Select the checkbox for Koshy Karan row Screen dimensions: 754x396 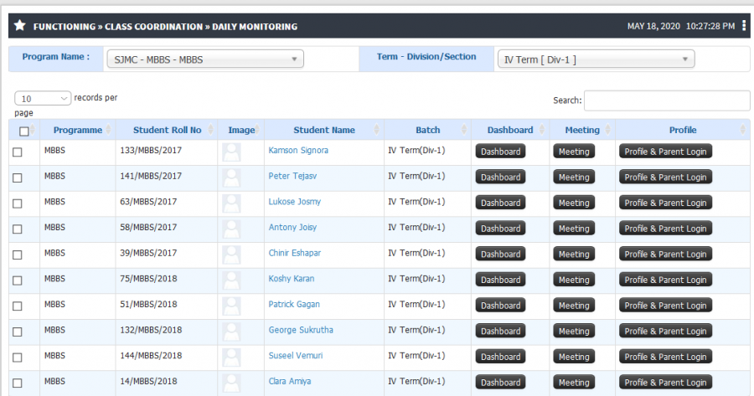coord(18,280)
